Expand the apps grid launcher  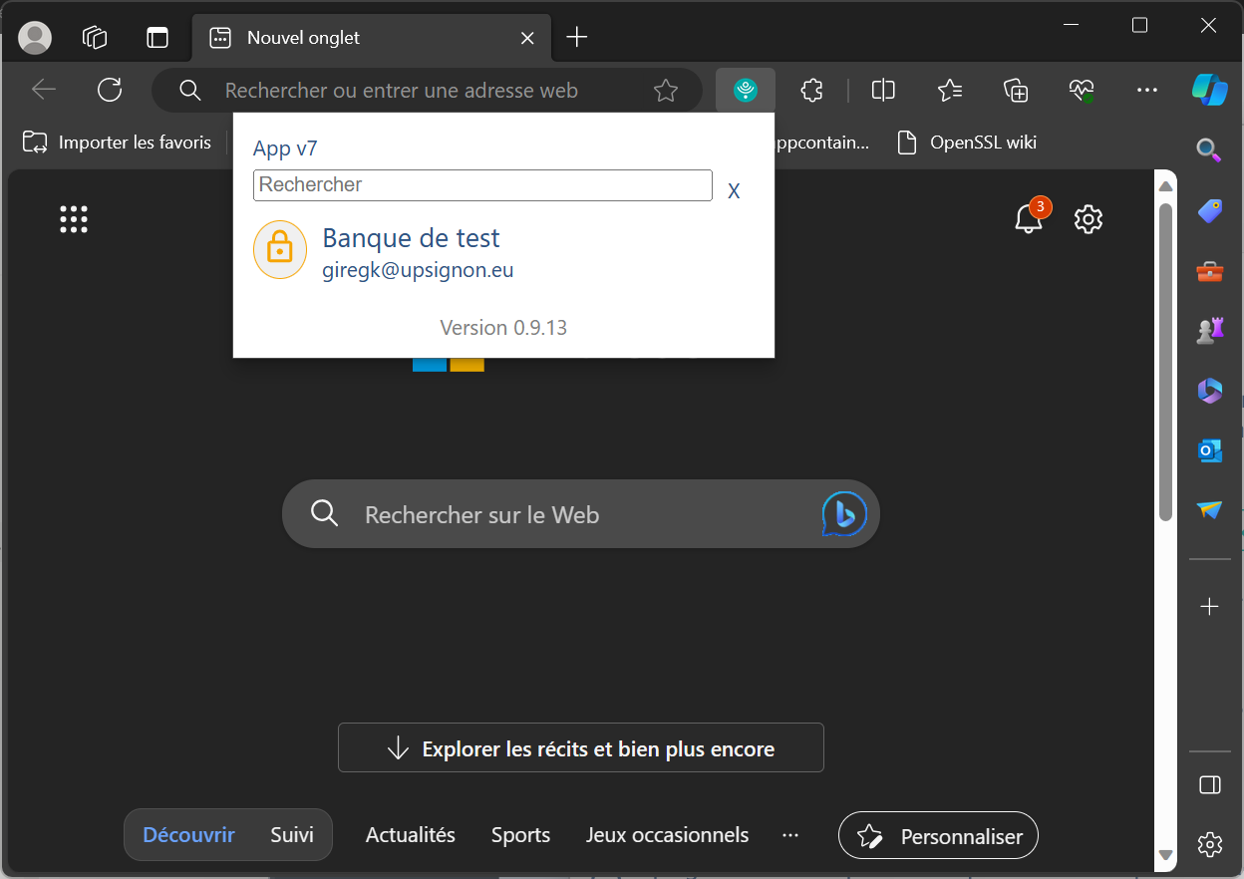tap(74, 219)
